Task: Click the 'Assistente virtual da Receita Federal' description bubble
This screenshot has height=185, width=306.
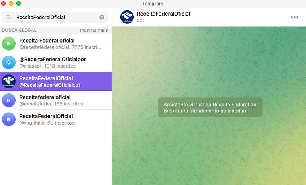Action: pos(210,107)
